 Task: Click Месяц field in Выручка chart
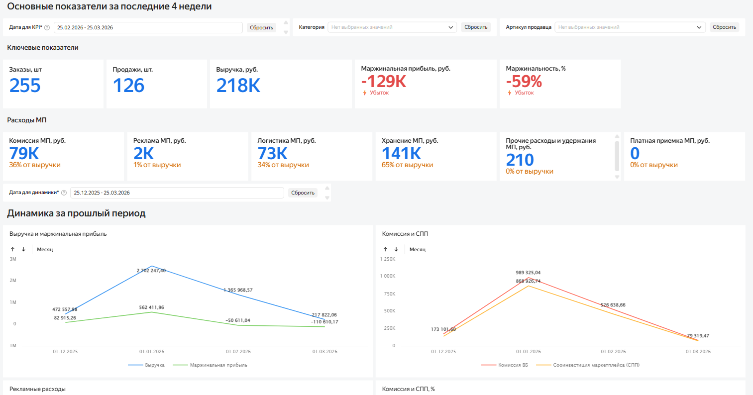45,249
